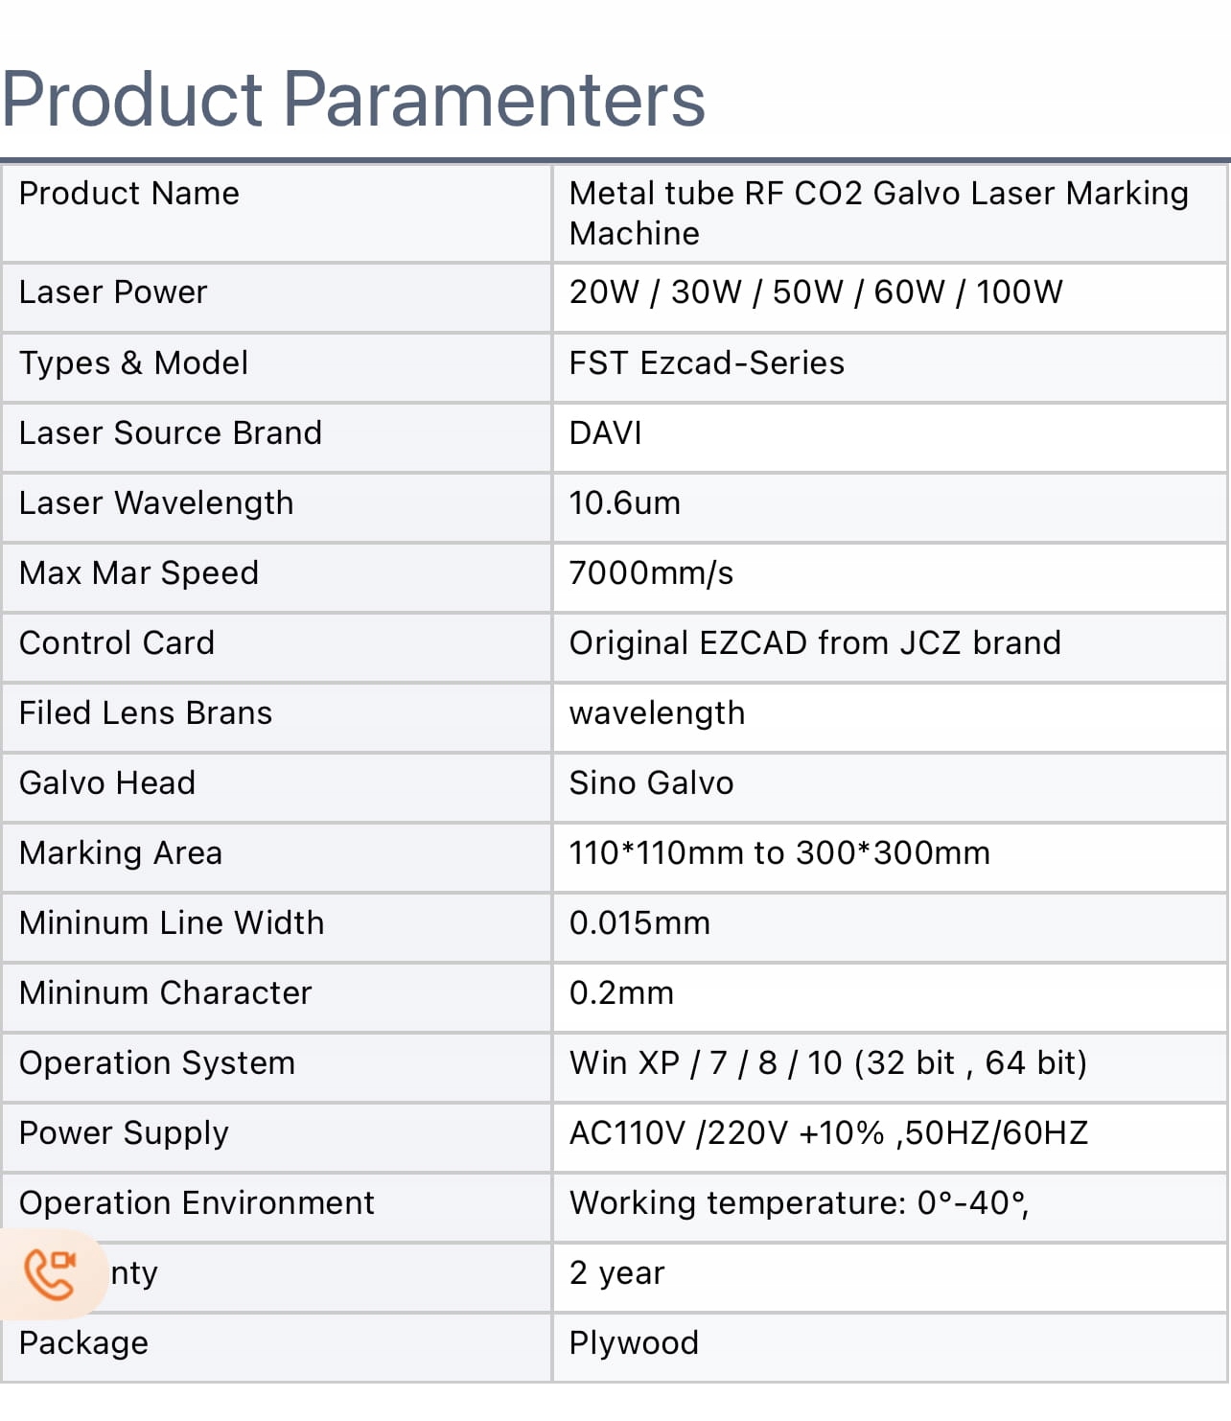Select the Mininum Character label
The height and width of the screenshot is (1421, 1231).
click(166, 993)
